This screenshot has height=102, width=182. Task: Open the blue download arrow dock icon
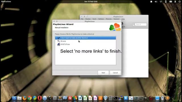pyautogui.click(x=126, y=98)
